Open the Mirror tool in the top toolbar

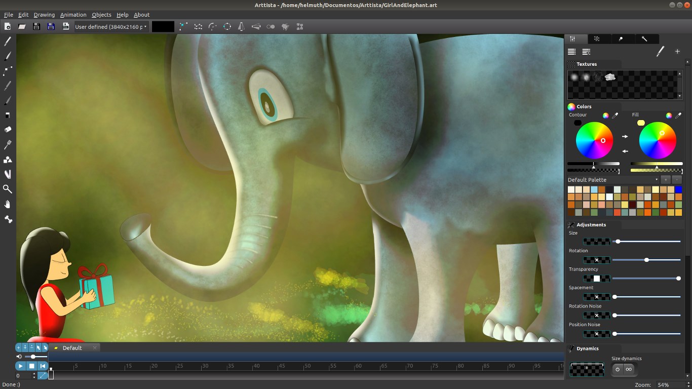[x=241, y=27]
